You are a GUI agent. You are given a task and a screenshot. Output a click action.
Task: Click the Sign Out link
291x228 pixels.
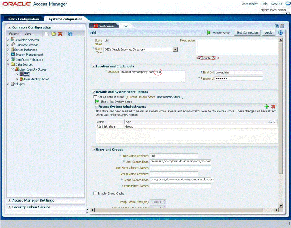[277, 4]
